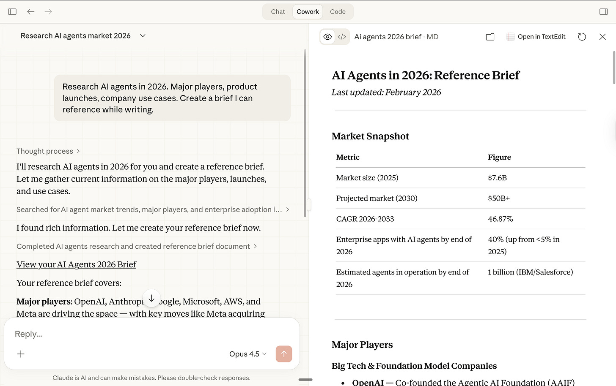Image resolution: width=616 pixels, height=386 pixels.
Task: Go back with the left arrow
Action: pos(31,12)
